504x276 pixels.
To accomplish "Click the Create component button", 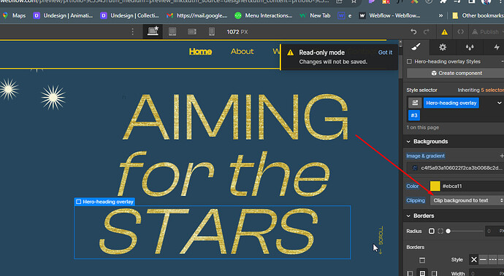I will (x=457, y=73).
